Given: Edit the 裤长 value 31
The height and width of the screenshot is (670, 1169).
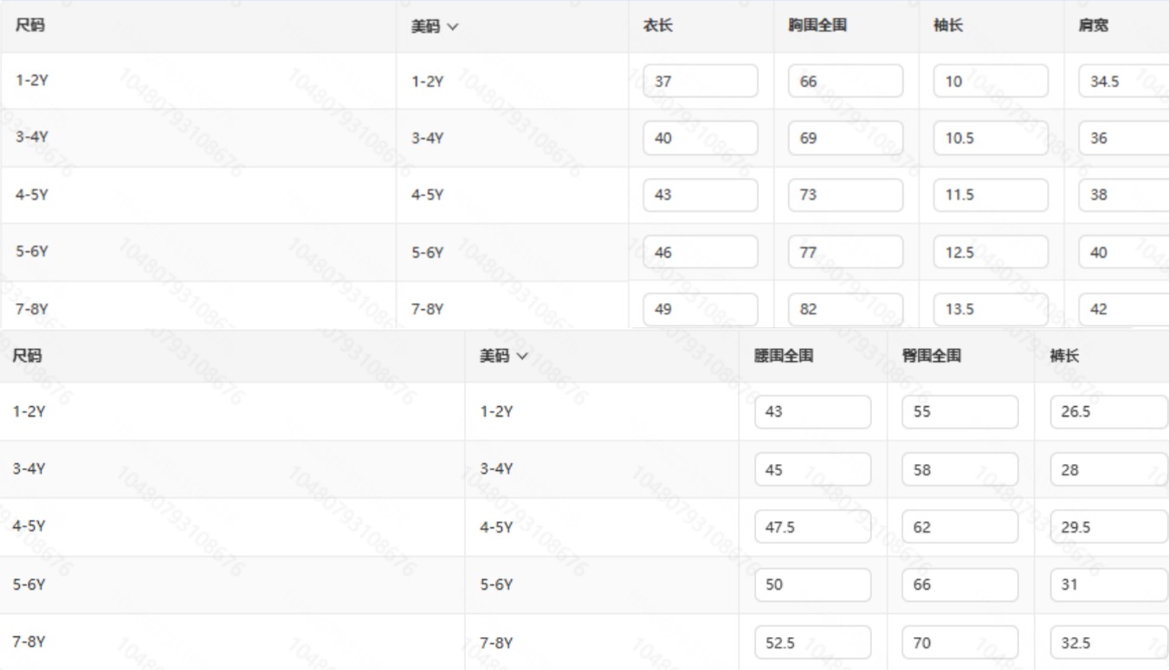Looking at the screenshot, I should (1109, 585).
